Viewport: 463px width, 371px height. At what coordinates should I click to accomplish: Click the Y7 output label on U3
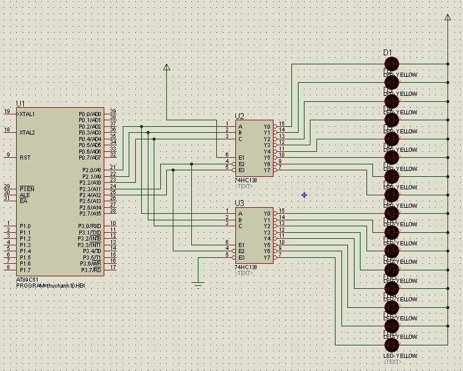click(267, 257)
